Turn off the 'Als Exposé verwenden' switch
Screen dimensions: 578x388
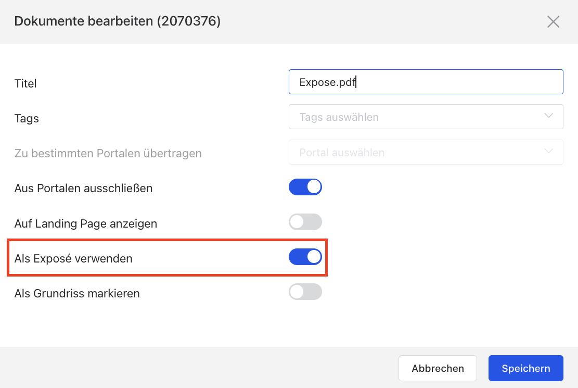pyautogui.click(x=305, y=257)
